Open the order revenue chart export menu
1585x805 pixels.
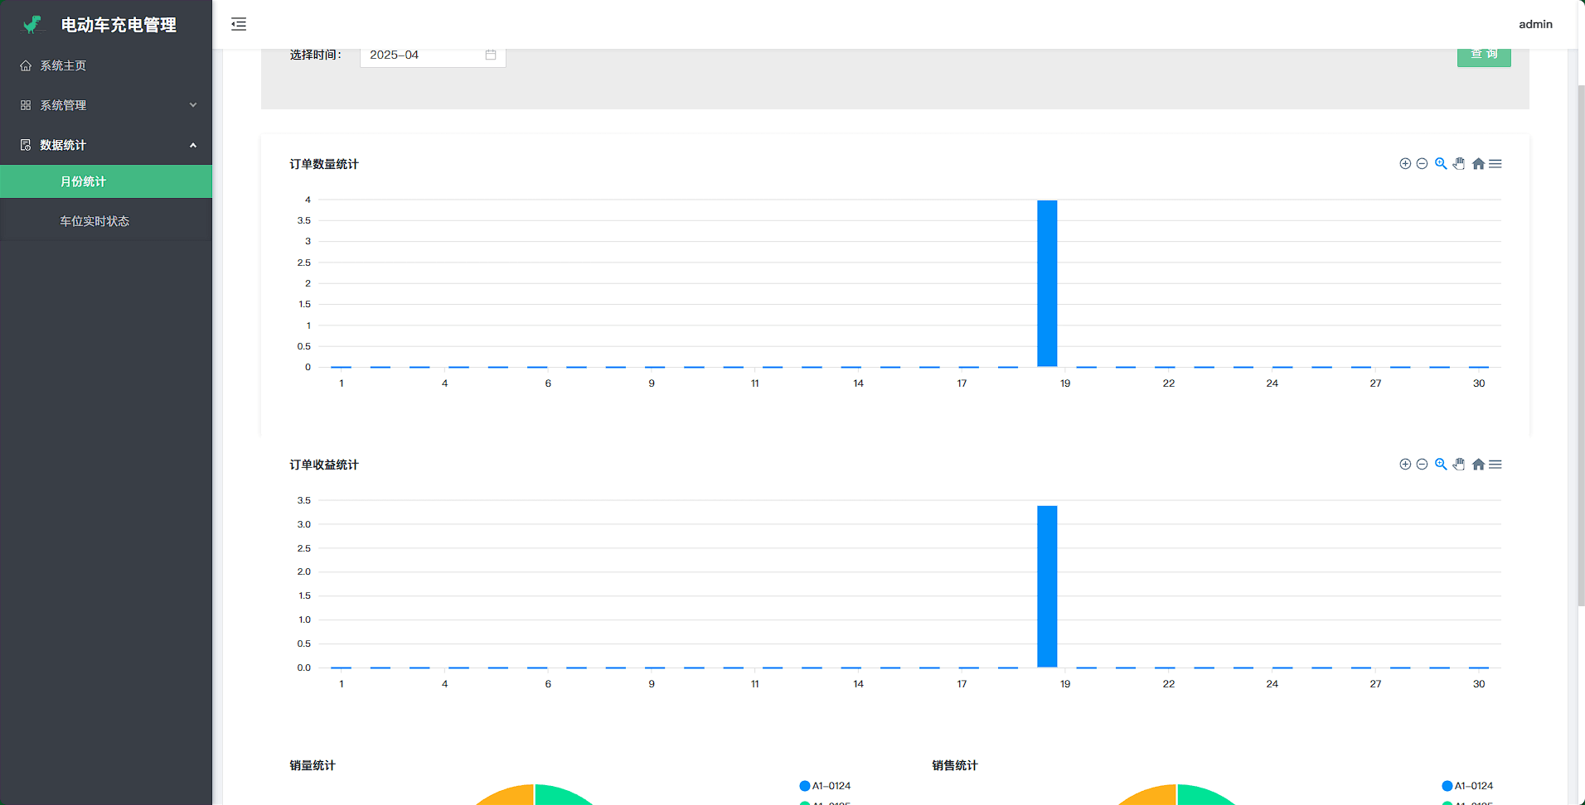pyautogui.click(x=1495, y=465)
